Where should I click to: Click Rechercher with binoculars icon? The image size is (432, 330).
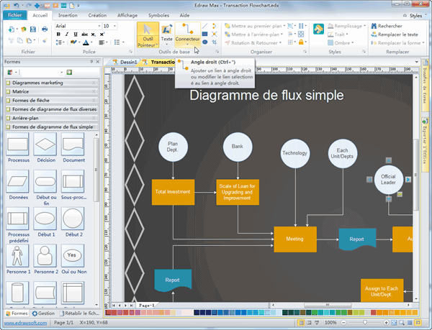387,26
